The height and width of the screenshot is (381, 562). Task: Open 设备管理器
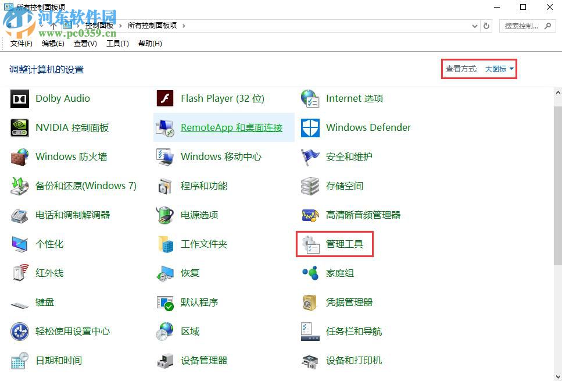(205, 360)
